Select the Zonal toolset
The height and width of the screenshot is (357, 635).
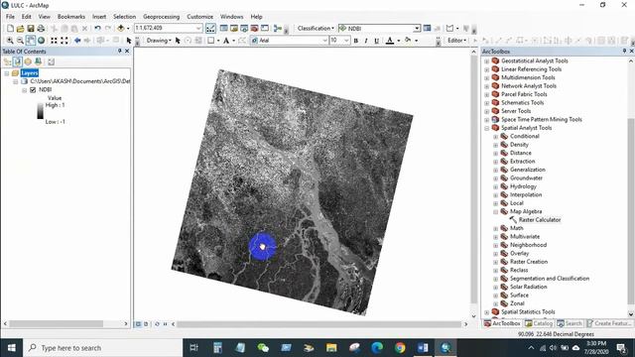(x=517, y=303)
